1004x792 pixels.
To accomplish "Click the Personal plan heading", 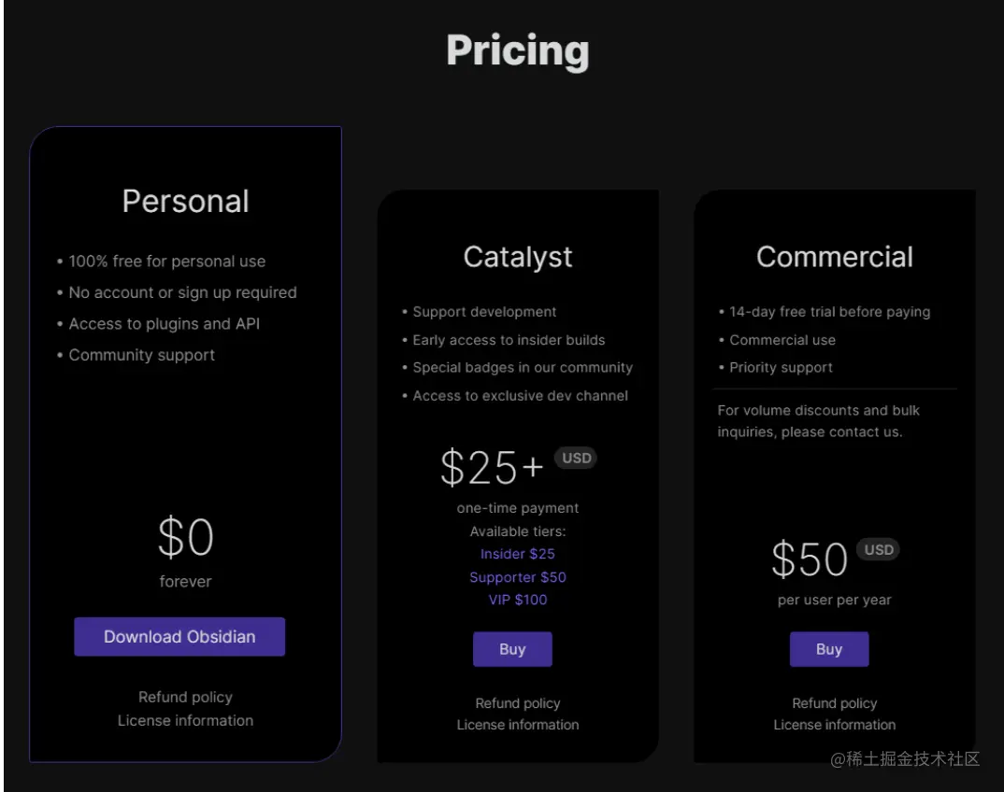I will 185,201.
